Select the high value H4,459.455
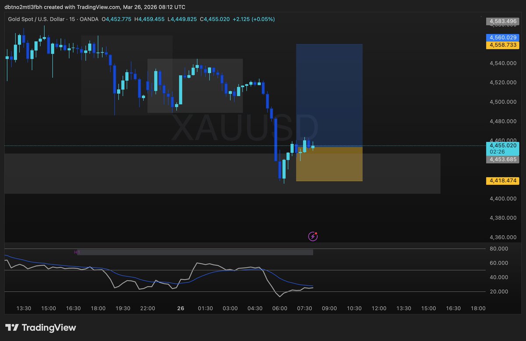 [x=149, y=19]
